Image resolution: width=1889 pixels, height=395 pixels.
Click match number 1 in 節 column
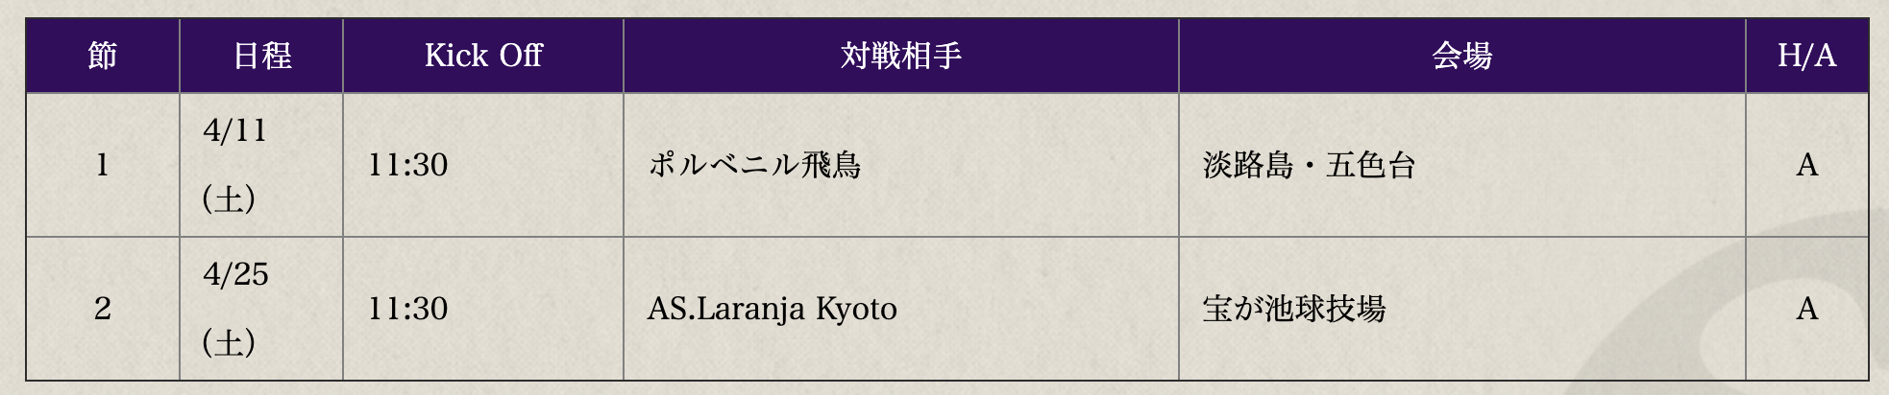click(103, 165)
